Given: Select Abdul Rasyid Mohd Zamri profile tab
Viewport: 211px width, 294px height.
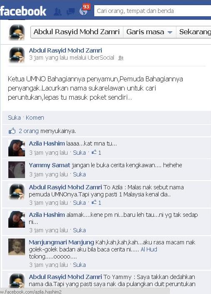Looking at the screenshot, I should tap(77, 32).
